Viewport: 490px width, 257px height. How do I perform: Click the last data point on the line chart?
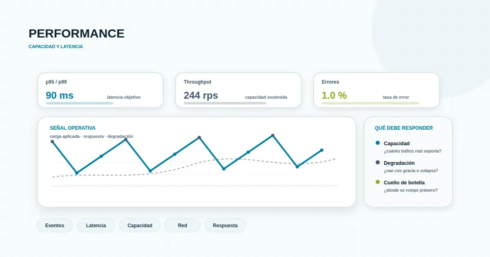coord(322,150)
